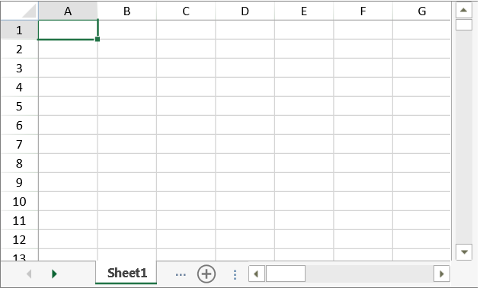Select the column D header
480x288 pixels.
click(x=245, y=11)
